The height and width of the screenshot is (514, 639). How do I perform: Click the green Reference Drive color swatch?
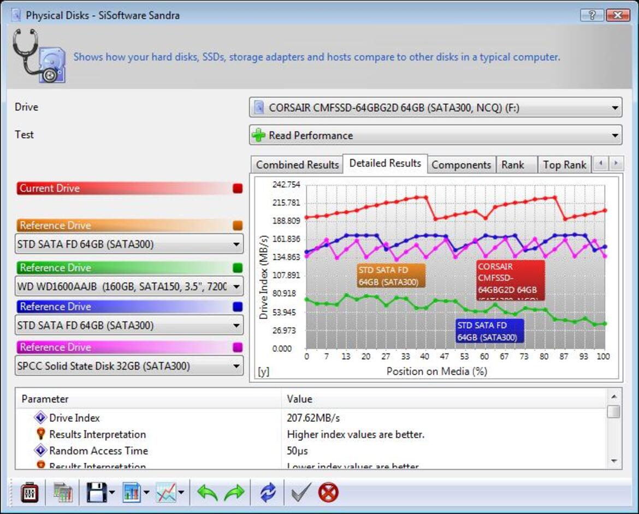(238, 267)
